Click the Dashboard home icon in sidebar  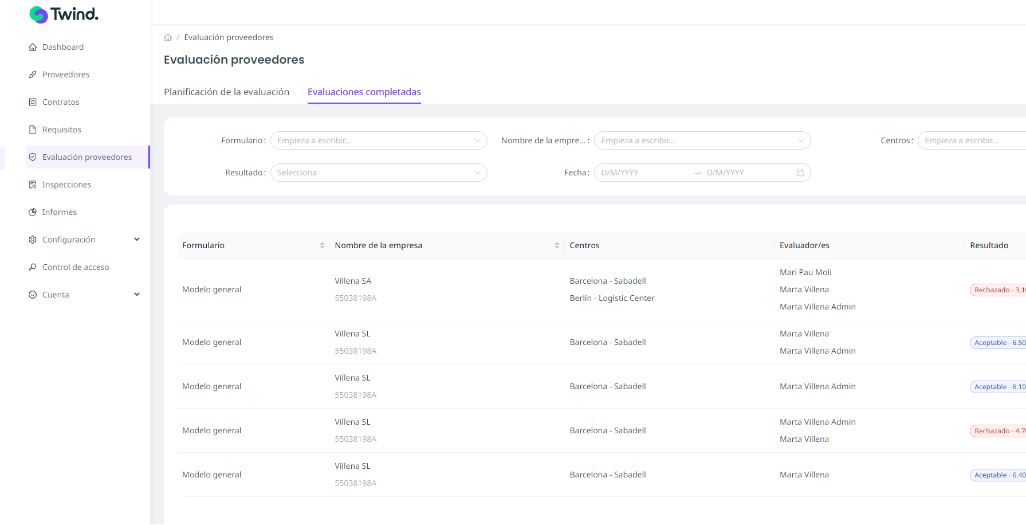coord(33,47)
